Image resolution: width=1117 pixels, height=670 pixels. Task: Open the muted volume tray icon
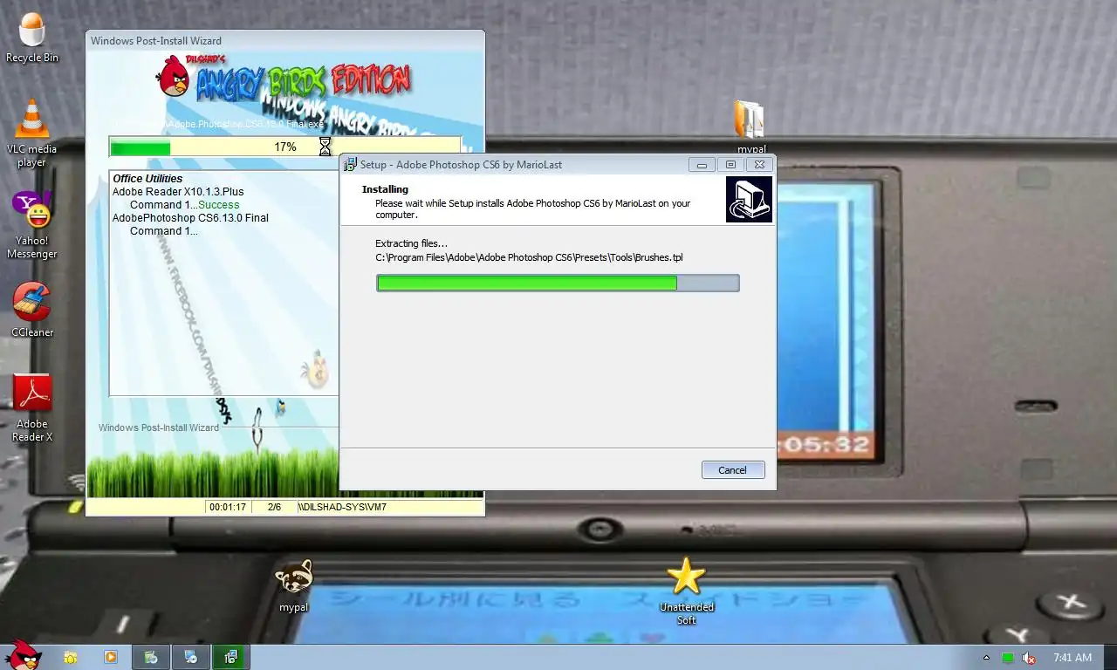tap(1029, 658)
